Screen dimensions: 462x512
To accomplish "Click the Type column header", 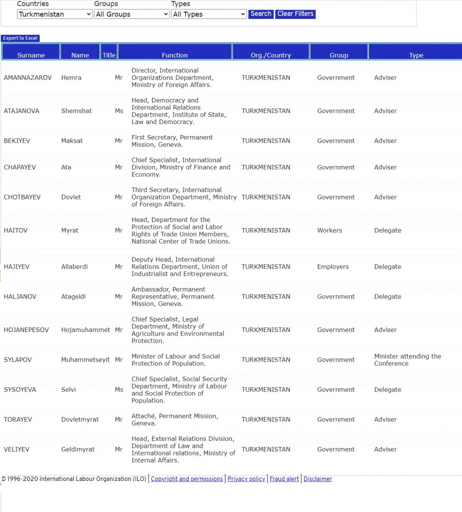I will 416,55.
